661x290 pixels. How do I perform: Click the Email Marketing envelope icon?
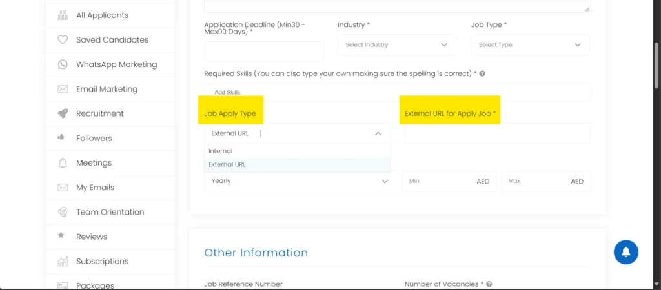pyautogui.click(x=63, y=89)
